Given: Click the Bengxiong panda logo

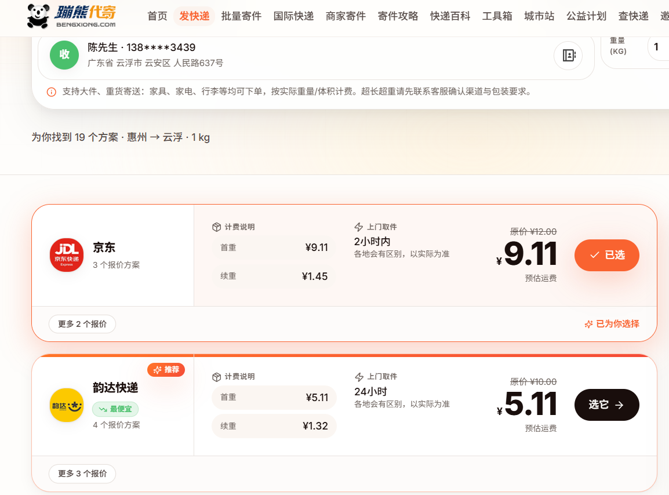Looking at the screenshot, I should pyautogui.click(x=72, y=16).
